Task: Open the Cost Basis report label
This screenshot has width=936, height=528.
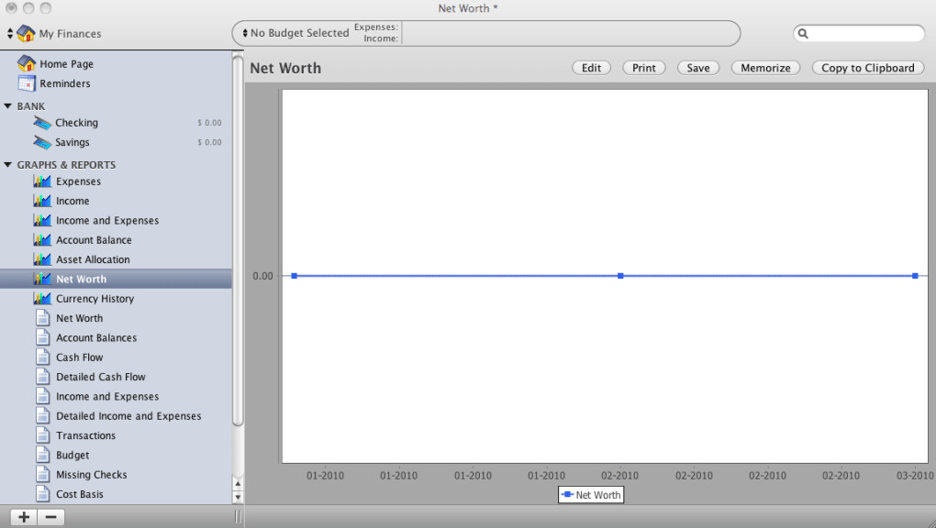Action: [x=80, y=494]
